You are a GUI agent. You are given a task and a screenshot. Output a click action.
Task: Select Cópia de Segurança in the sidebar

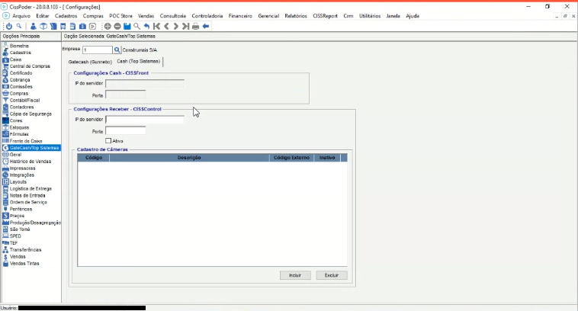click(x=31, y=114)
